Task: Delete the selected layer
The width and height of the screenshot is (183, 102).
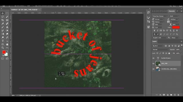Action: click(178, 95)
